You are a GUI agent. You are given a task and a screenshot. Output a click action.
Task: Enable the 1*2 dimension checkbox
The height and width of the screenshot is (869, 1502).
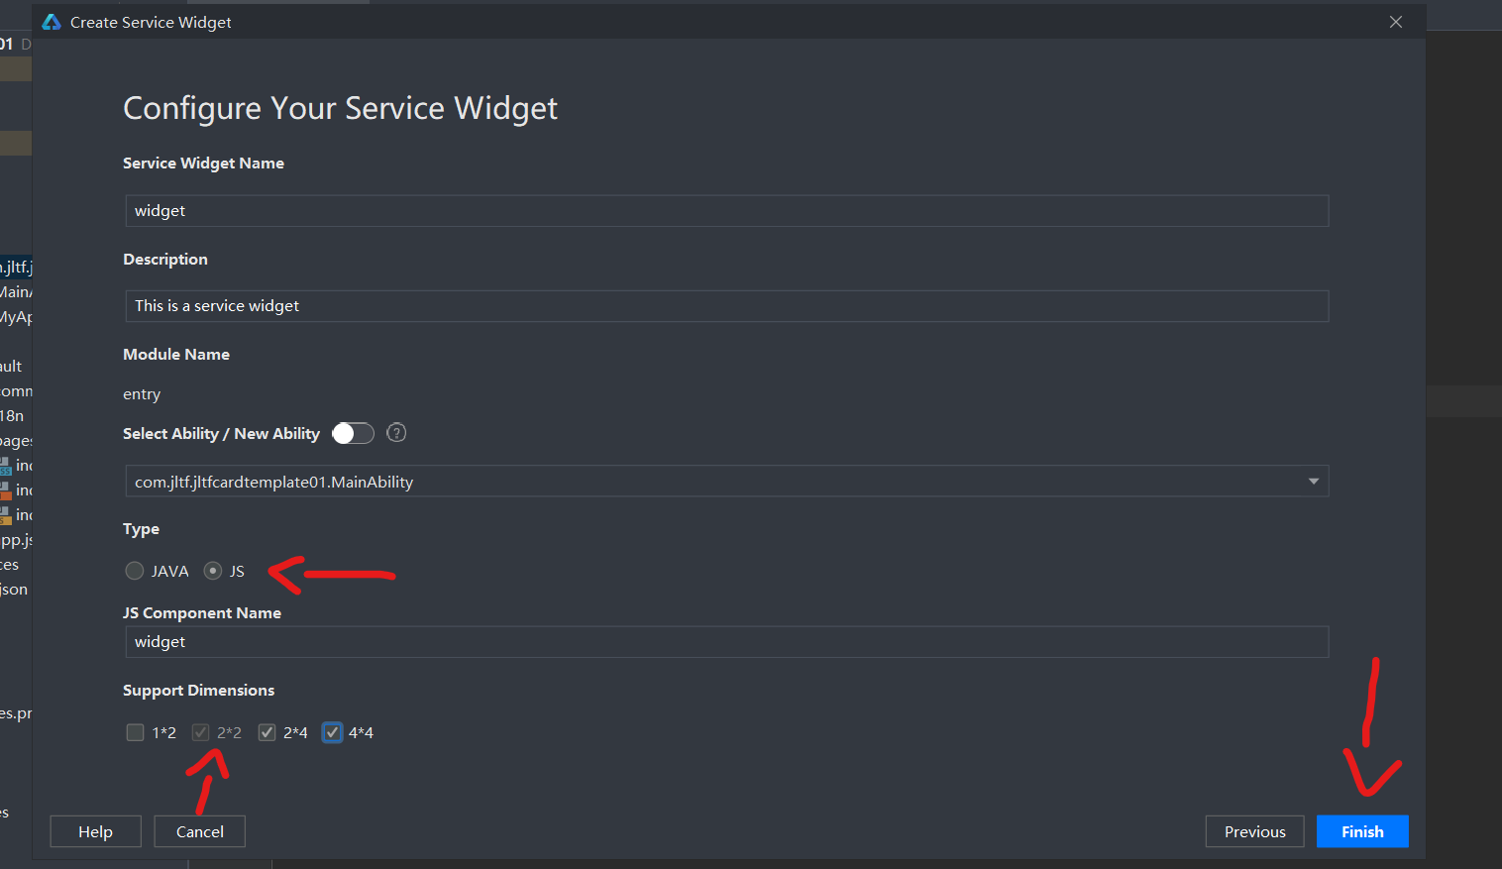[x=136, y=732]
